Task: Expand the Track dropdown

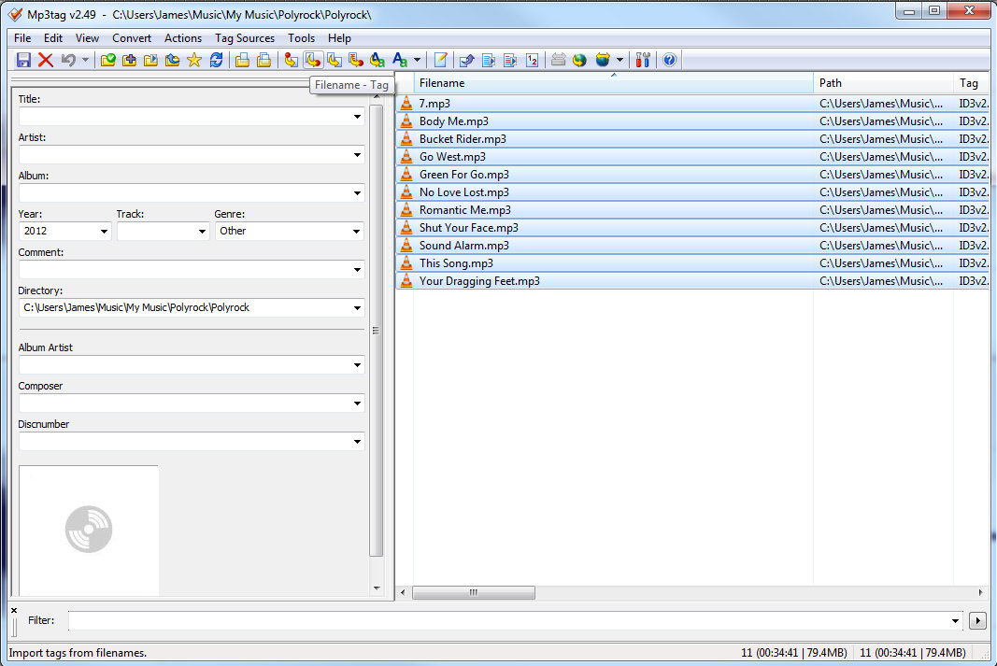Action: (202, 232)
